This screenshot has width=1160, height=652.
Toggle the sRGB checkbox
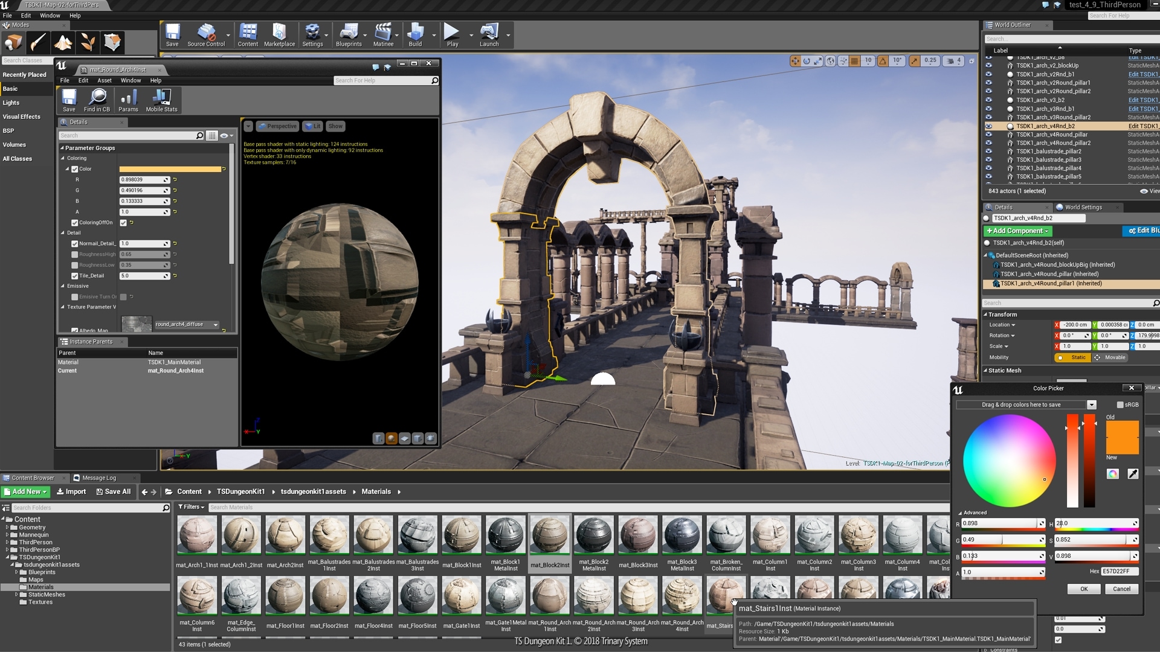click(x=1120, y=405)
